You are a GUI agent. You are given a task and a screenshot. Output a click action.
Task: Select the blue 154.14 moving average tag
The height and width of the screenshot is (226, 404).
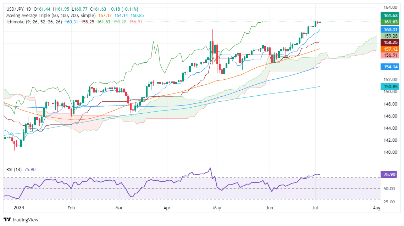[x=390, y=67]
